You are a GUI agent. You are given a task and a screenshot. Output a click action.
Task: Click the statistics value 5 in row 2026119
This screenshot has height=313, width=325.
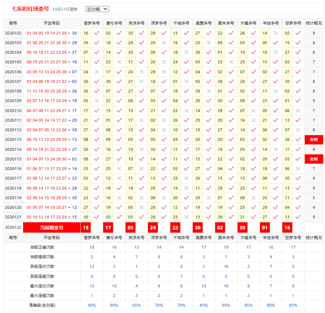click(314, 198)
